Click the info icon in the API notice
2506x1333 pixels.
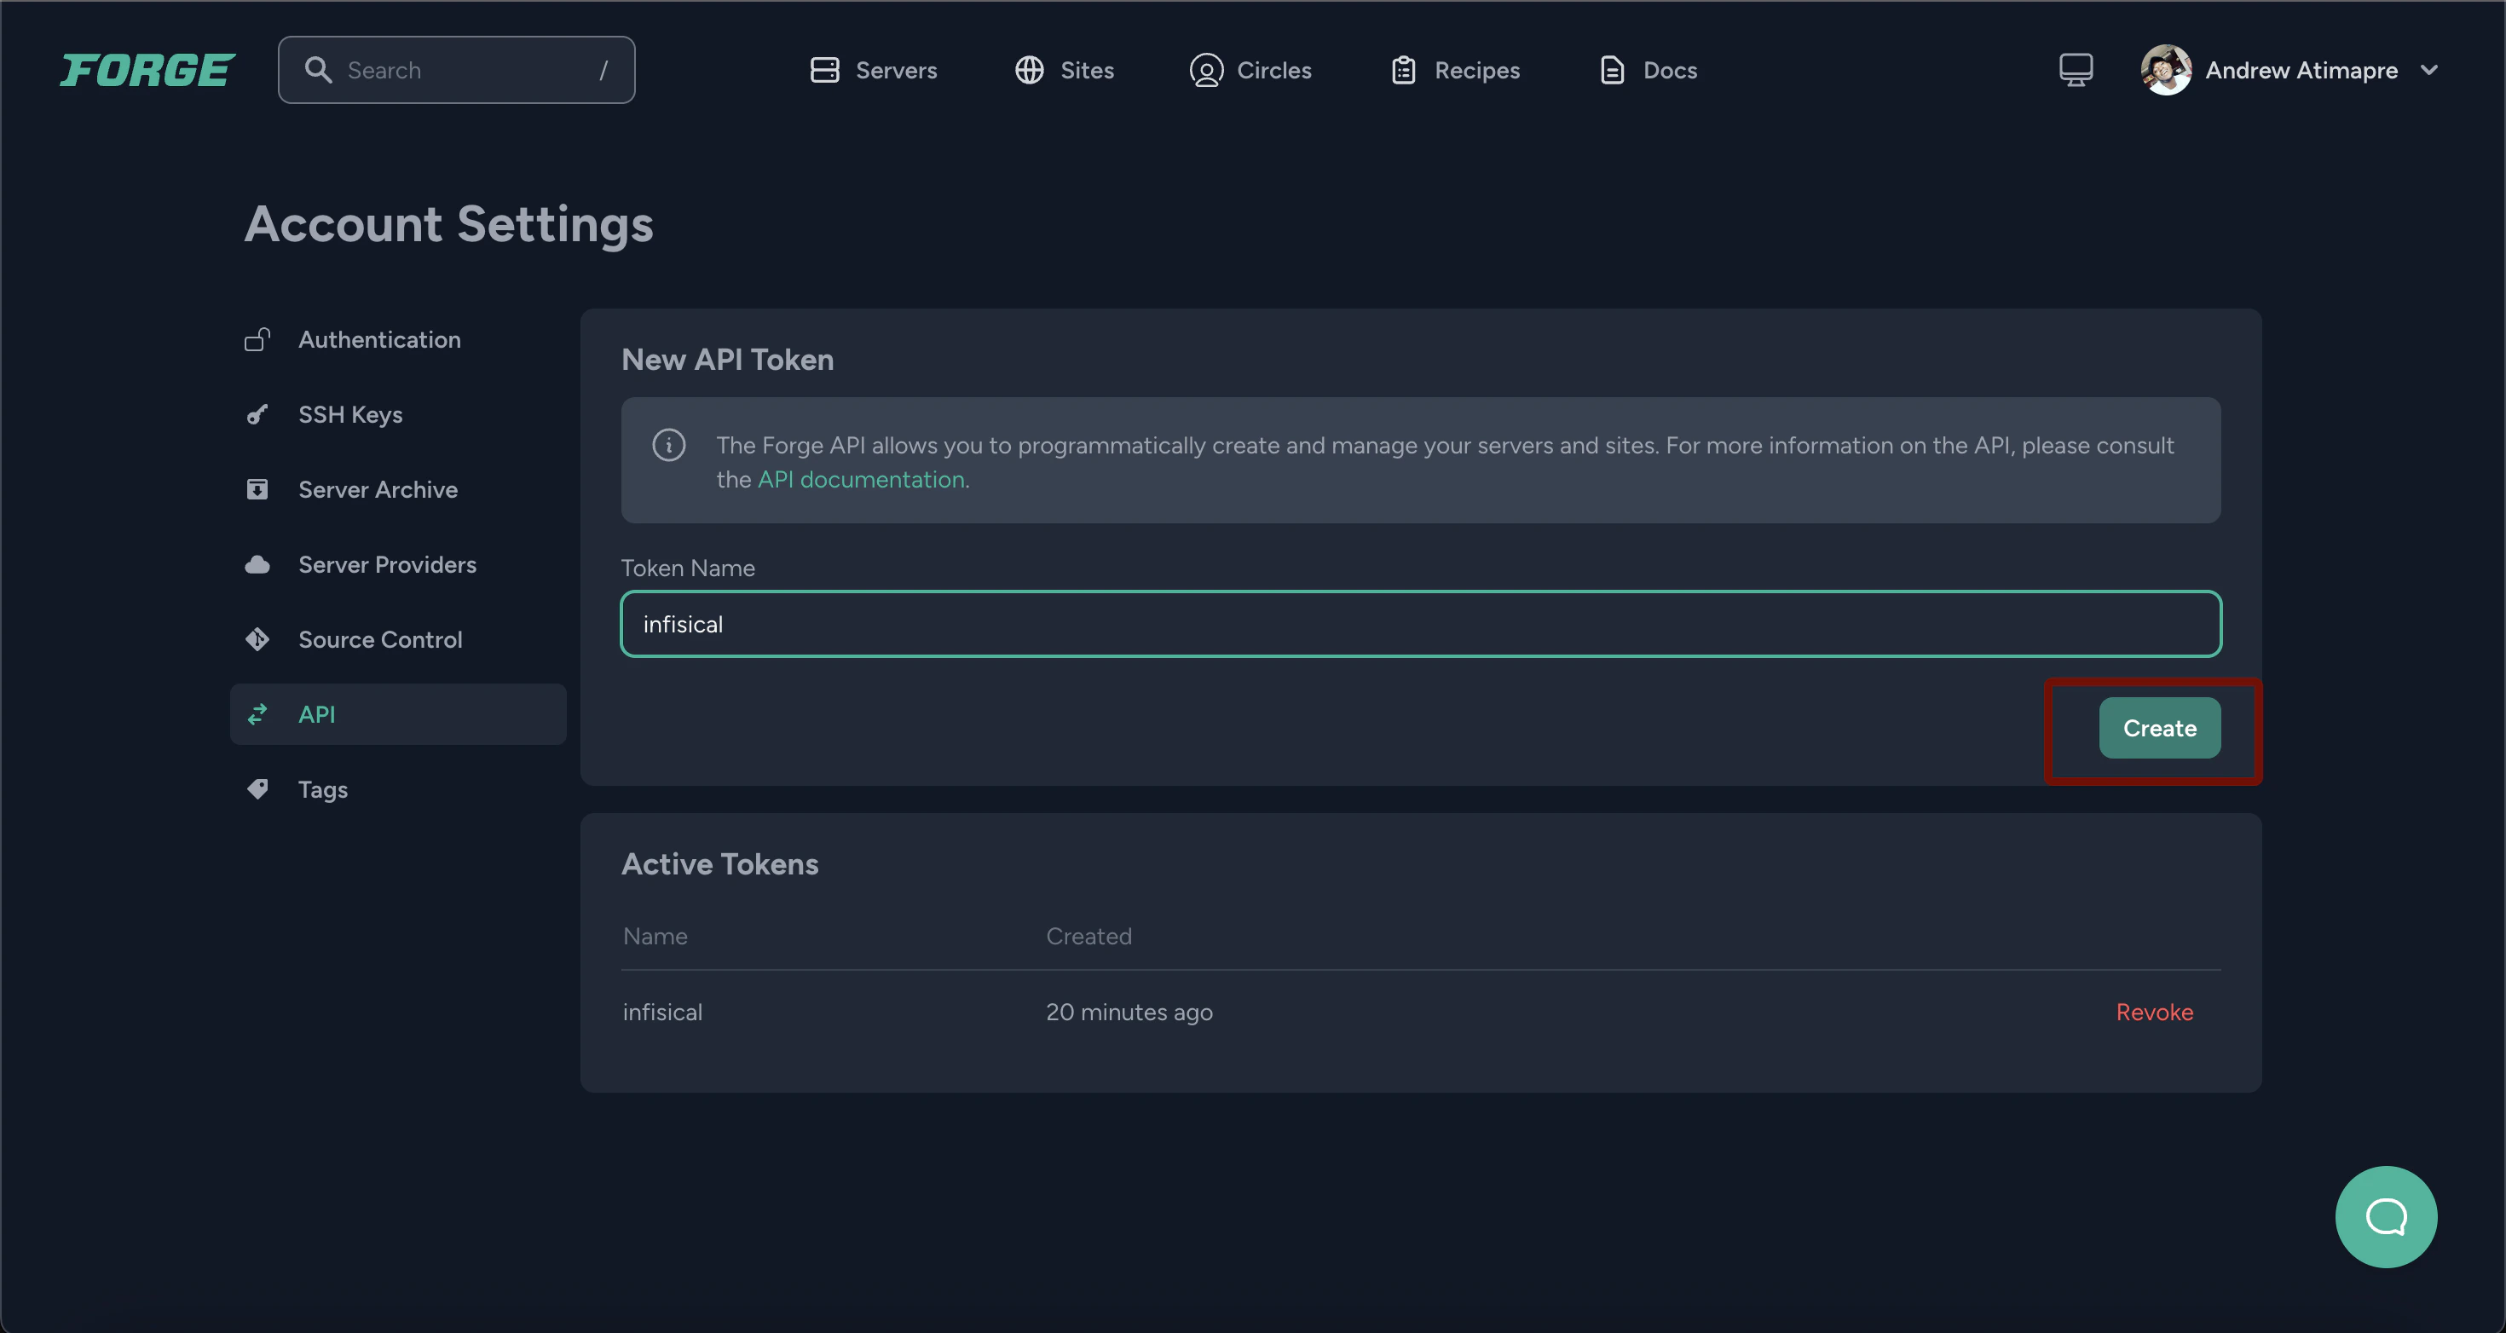coord(668,446)
